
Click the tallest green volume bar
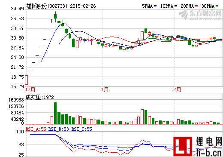pyautogui.click(x=55, y=113)
